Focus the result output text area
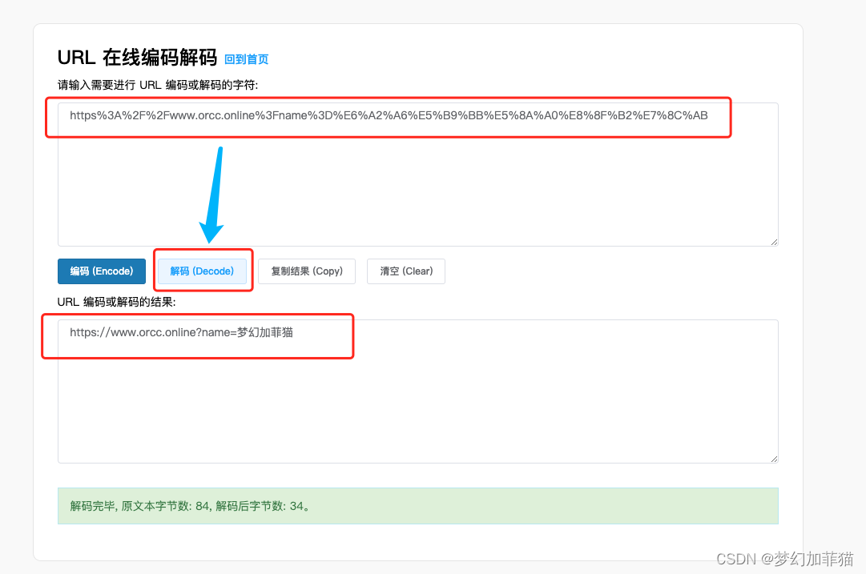The width and height of the screenshot is (866, 574). coord(418,391)
